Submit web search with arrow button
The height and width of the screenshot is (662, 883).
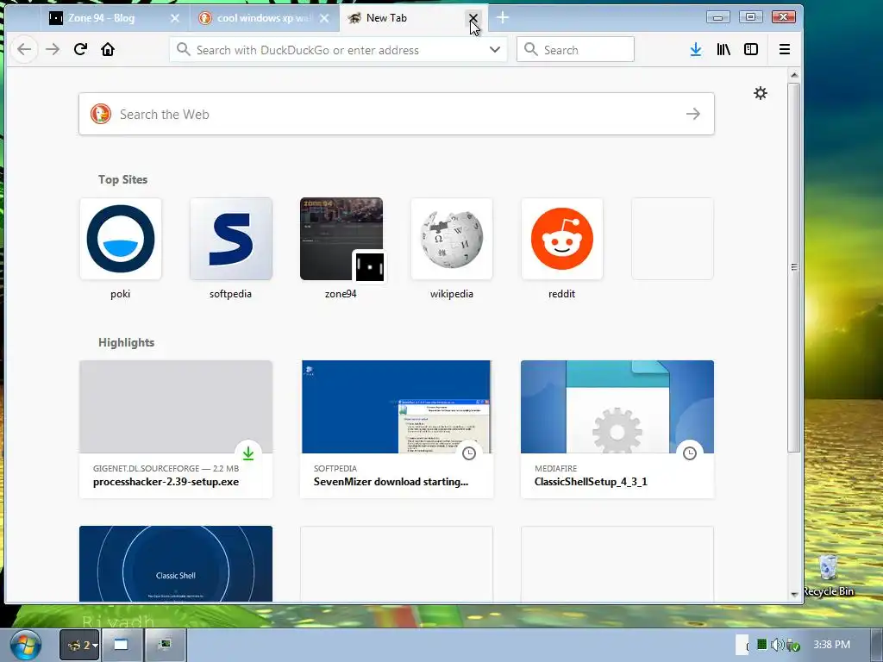click(x=693, y=114)
